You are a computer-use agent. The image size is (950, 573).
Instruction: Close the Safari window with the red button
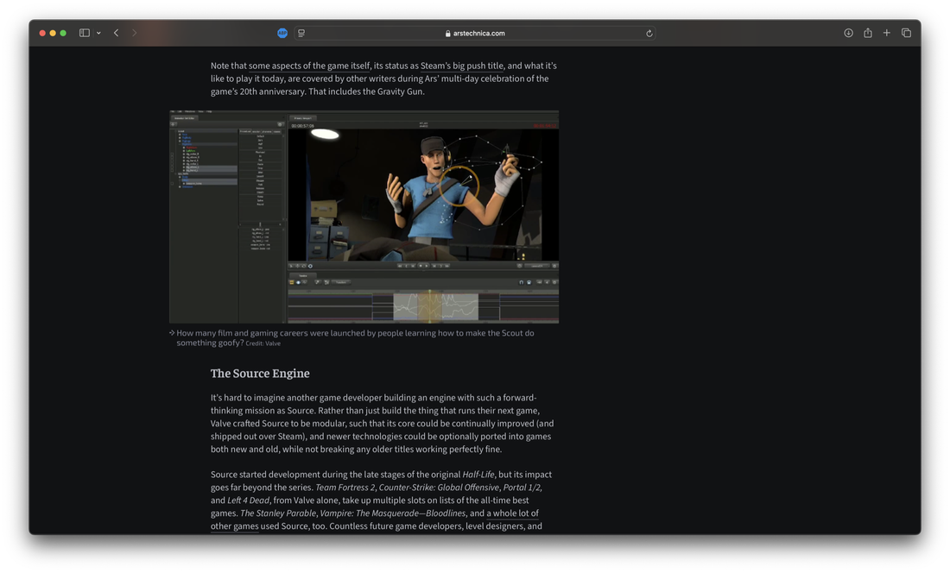pos(42,34)
